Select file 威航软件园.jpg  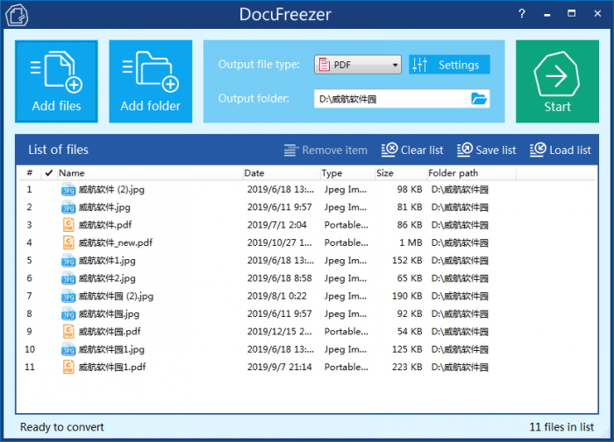coord(109,314)
